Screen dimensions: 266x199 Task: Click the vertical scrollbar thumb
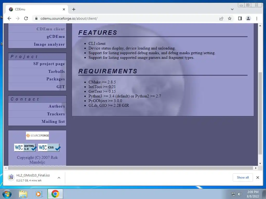pyautogui.click(x=260, y=113)
